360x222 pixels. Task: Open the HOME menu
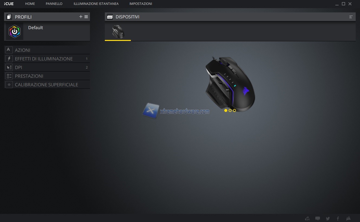[x=30, y=4]
